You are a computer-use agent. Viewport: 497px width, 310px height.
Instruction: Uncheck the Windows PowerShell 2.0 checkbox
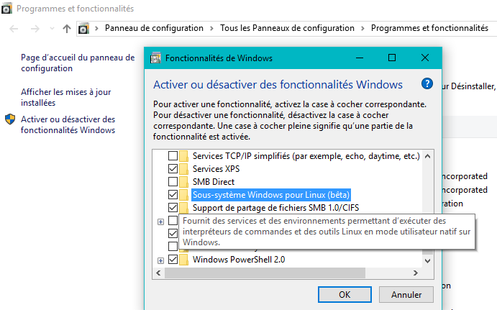(173, 259)
